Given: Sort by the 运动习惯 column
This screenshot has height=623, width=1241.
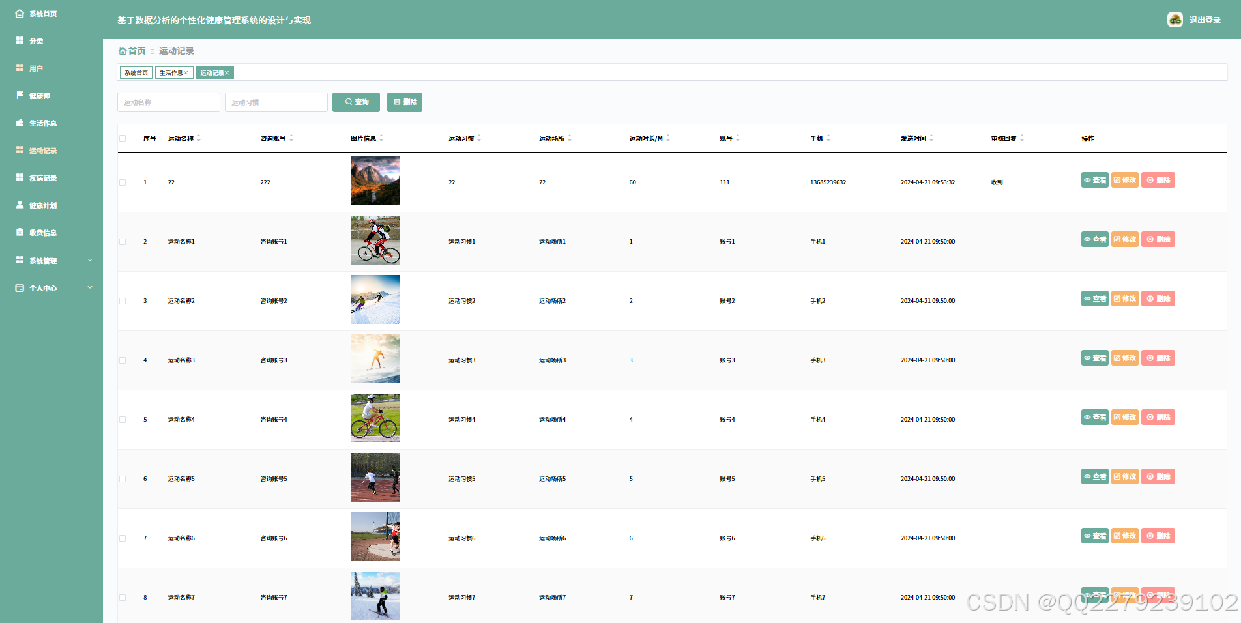Looking at the screenshot, I should pyautogui.click(x=479, y=138).
